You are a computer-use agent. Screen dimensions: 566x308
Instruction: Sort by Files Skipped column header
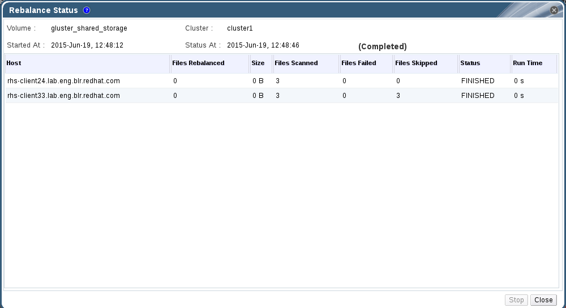tap(416, 63)
